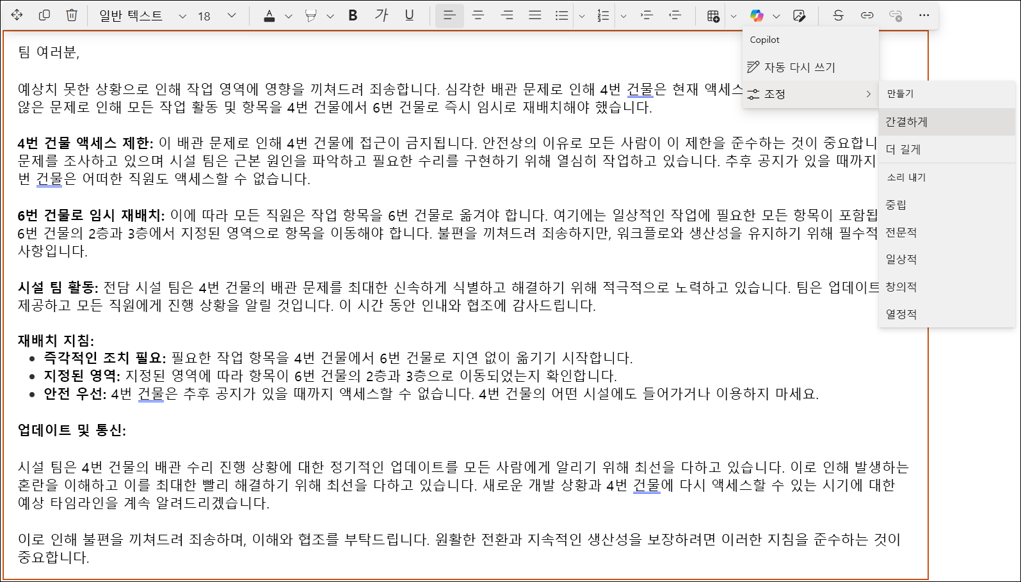The image size is (1021, 582).
Task: Click the bullet text 지정된 영역:
Action: pyautogui.click(x=81, y=375)
